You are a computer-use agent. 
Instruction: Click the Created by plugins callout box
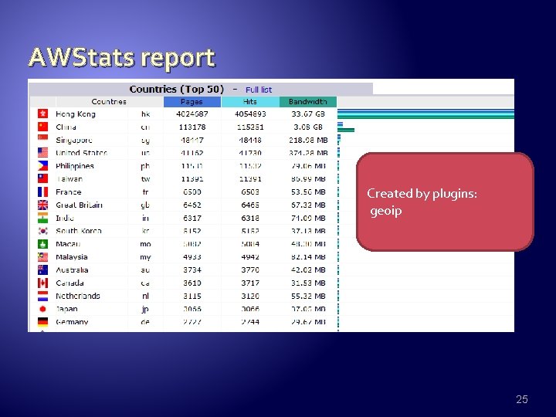click(445, 202)
